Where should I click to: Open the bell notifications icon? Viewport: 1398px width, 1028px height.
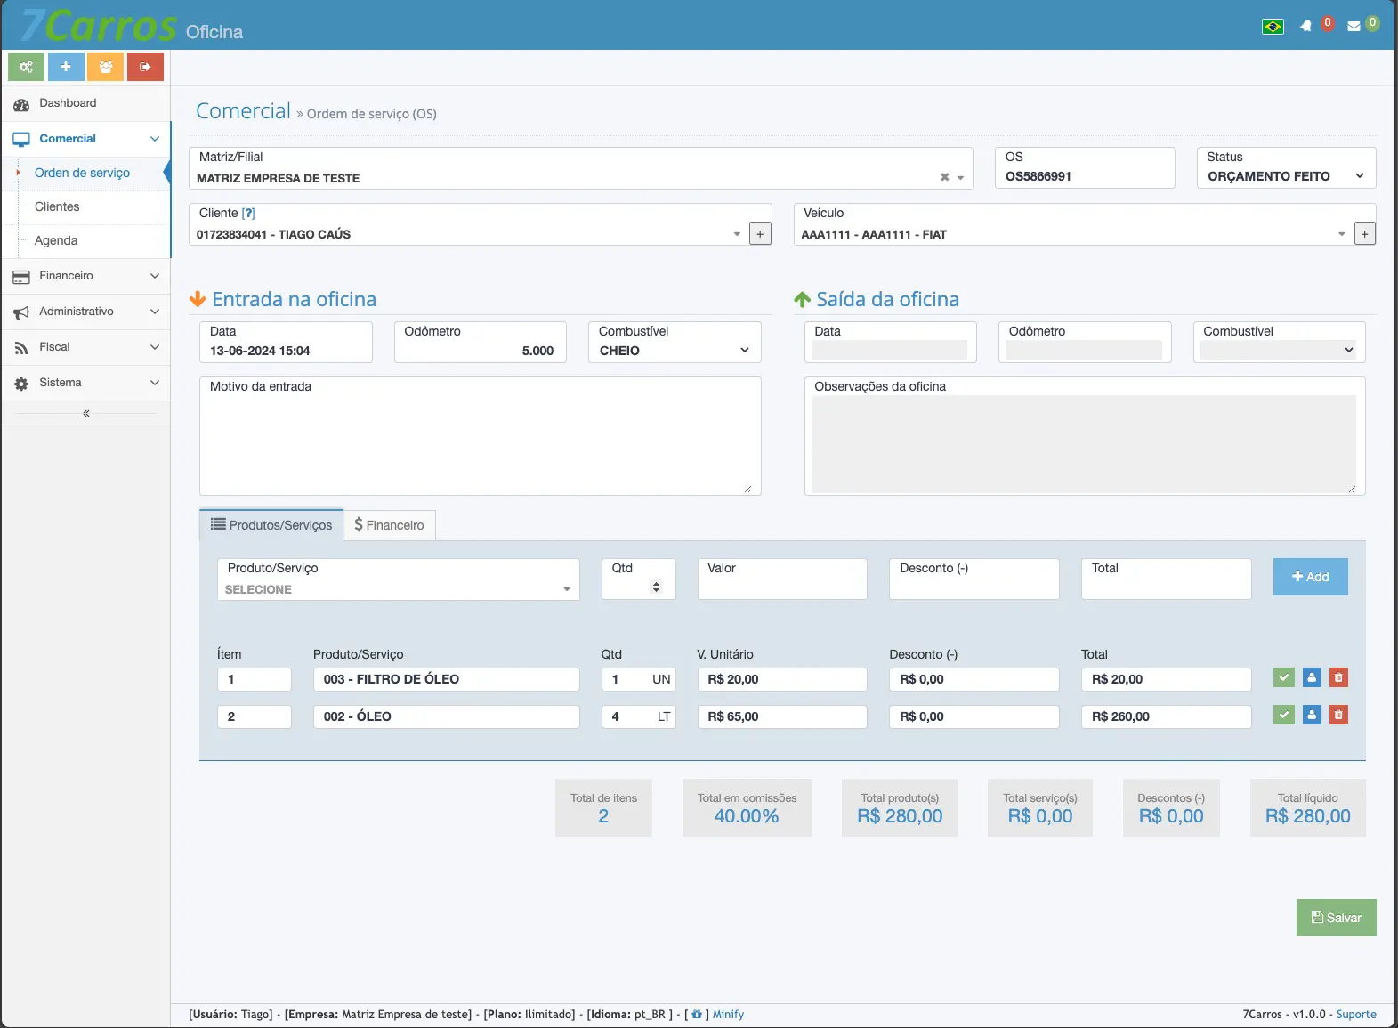(x=1305, y=27)
